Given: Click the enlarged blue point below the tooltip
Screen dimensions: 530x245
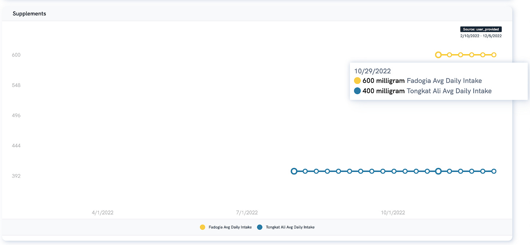Looking at the screenshot, I should (x=438, y=171).
